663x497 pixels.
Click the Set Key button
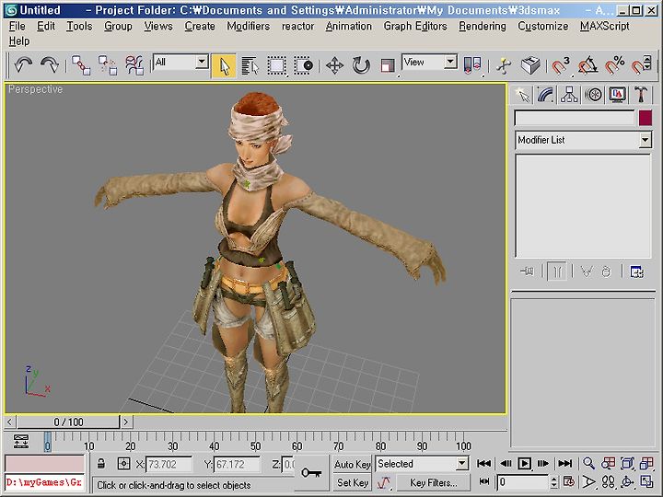[352, 482]
